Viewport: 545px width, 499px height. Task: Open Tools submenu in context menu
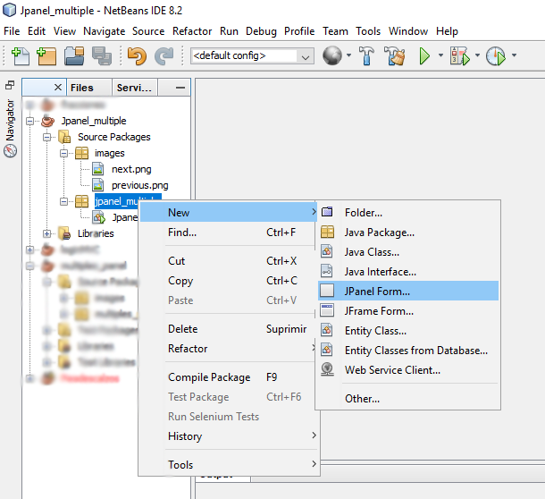tap(229, 465)
